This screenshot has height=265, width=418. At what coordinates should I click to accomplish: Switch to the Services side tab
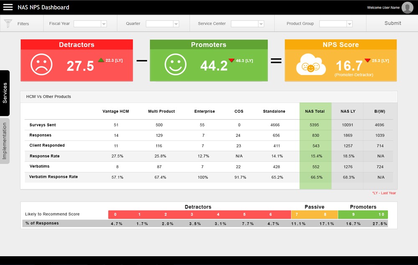tap(5, 93)
